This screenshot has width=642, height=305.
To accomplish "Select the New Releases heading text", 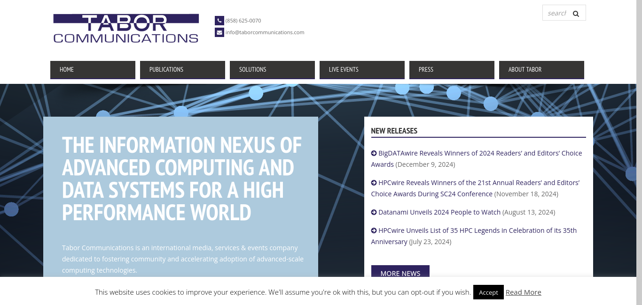I will [x=394, y=131].
